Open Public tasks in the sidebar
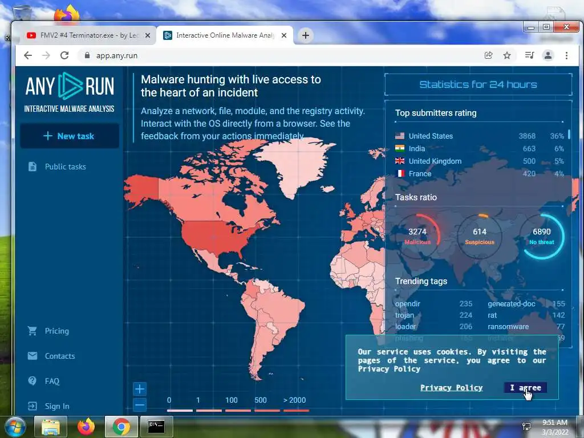Screen dimensions: 584x438 (x=65, y=167)
